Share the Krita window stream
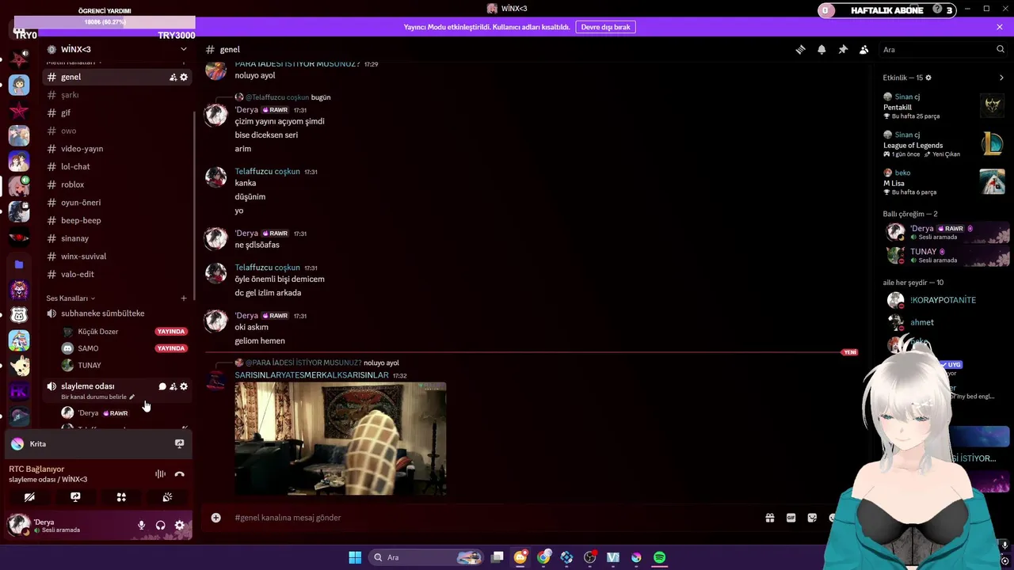 click(179, 444)
